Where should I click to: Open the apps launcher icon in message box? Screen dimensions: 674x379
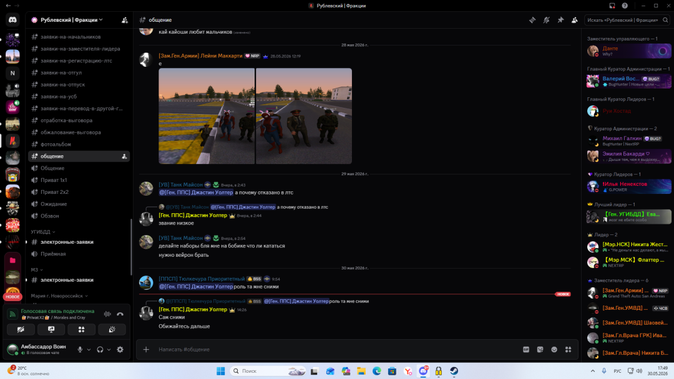coord(569,349)
